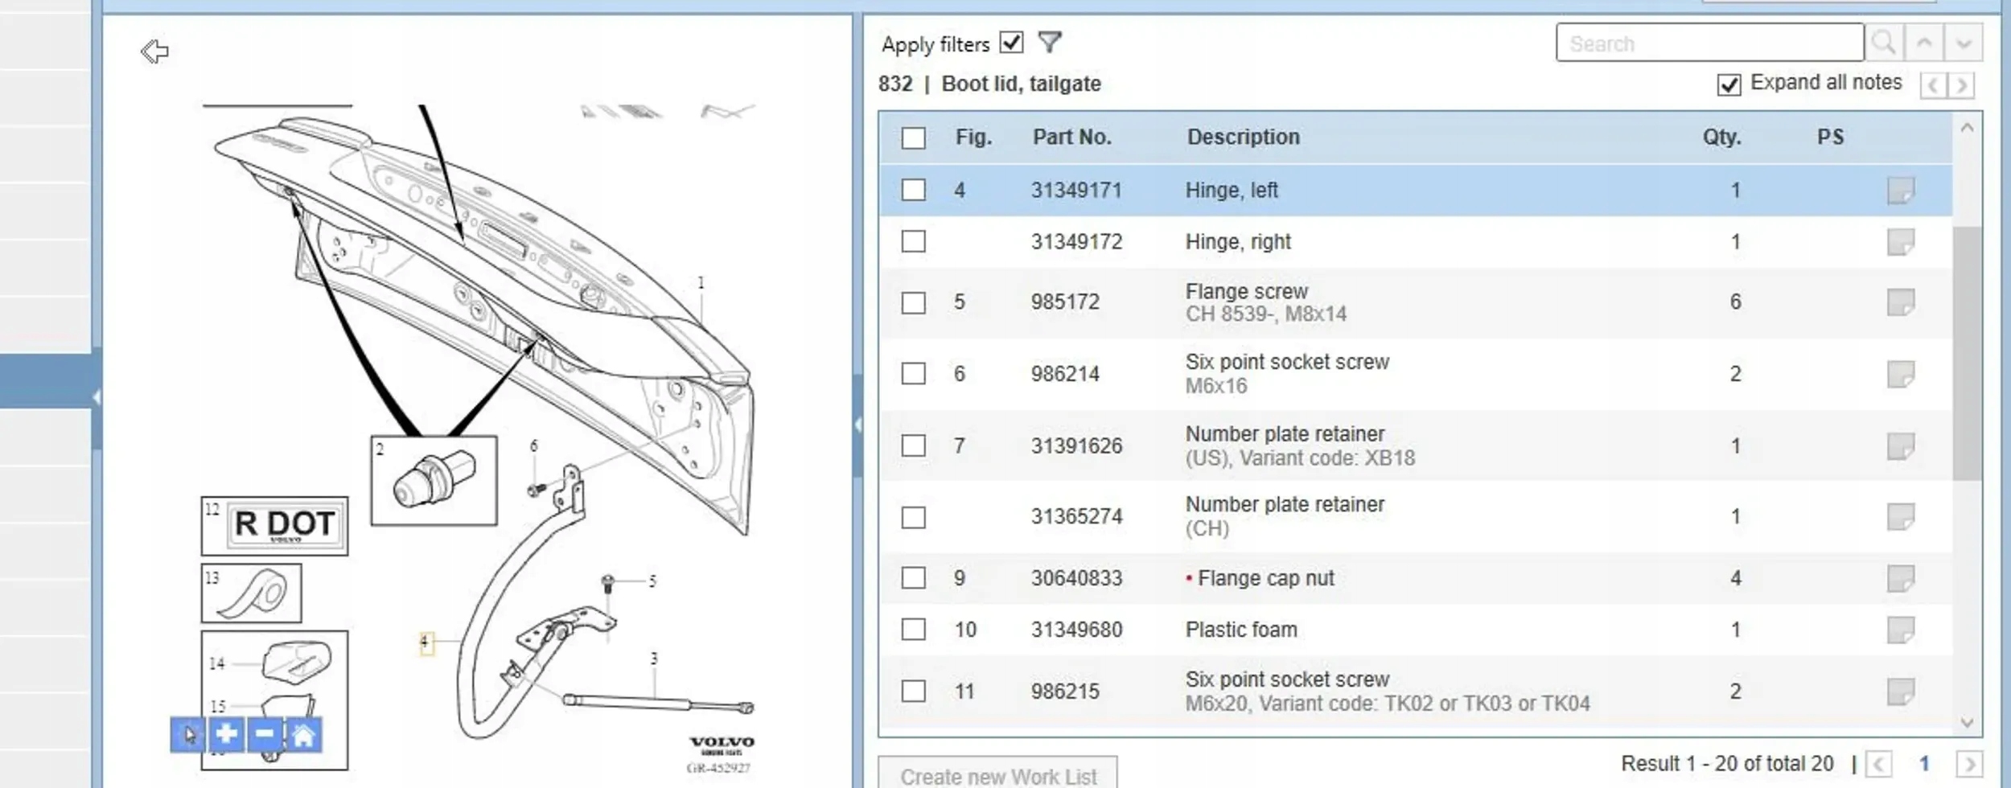Go to previous results page arrow
The width and height of the screenshot is (2011, 788).
pos(1879,763)
